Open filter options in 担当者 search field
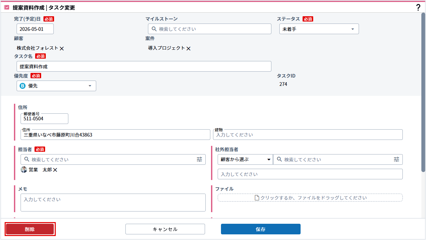 199,159
